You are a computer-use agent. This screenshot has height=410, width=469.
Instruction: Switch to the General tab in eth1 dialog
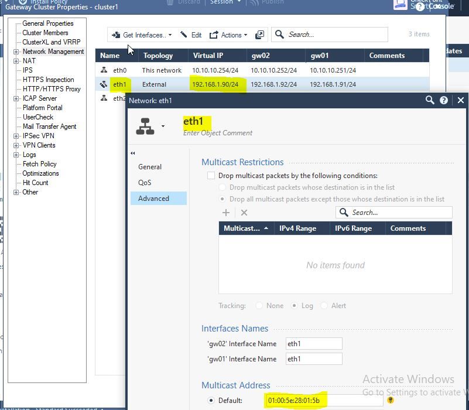pos(150,167)
